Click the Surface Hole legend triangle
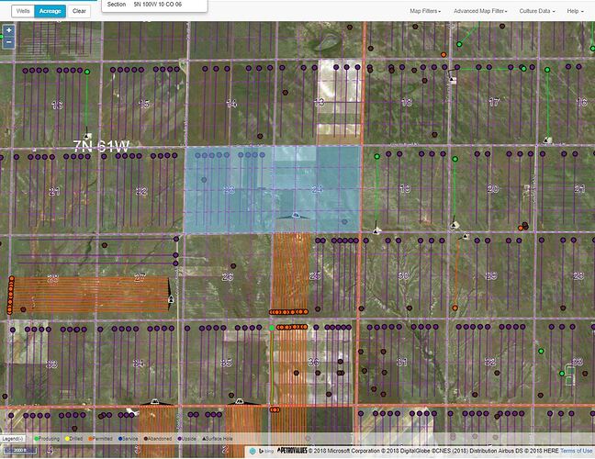This screenshot has height=459, width=595. pyautogui.click(x=204, y=439)
